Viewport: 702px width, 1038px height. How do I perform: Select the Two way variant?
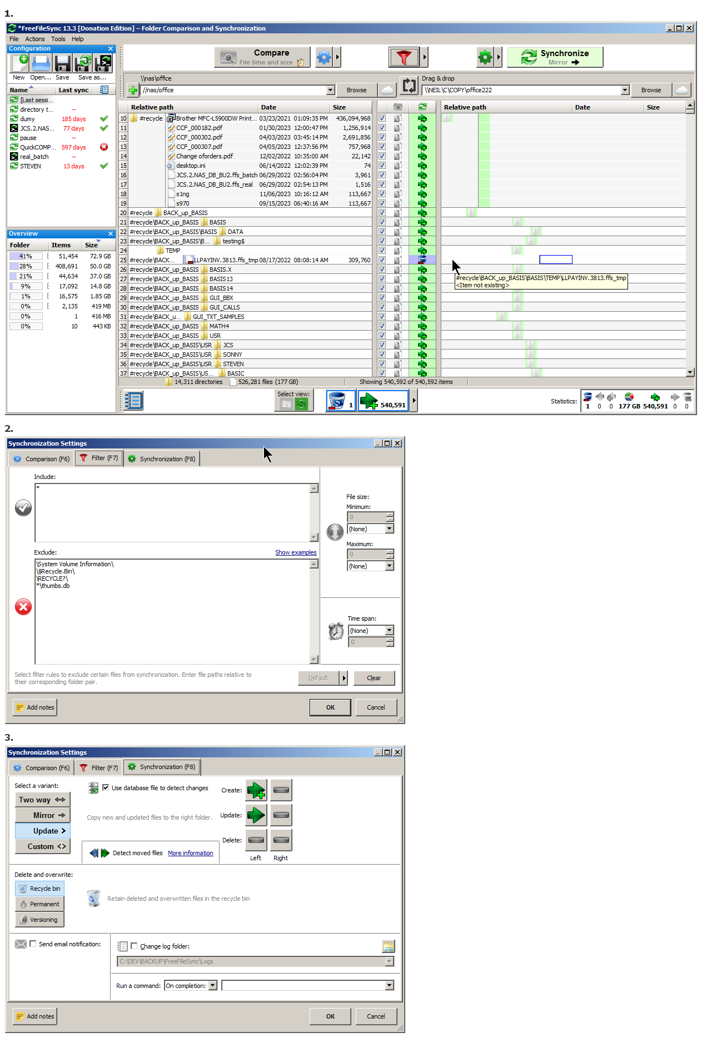point(42,800)
